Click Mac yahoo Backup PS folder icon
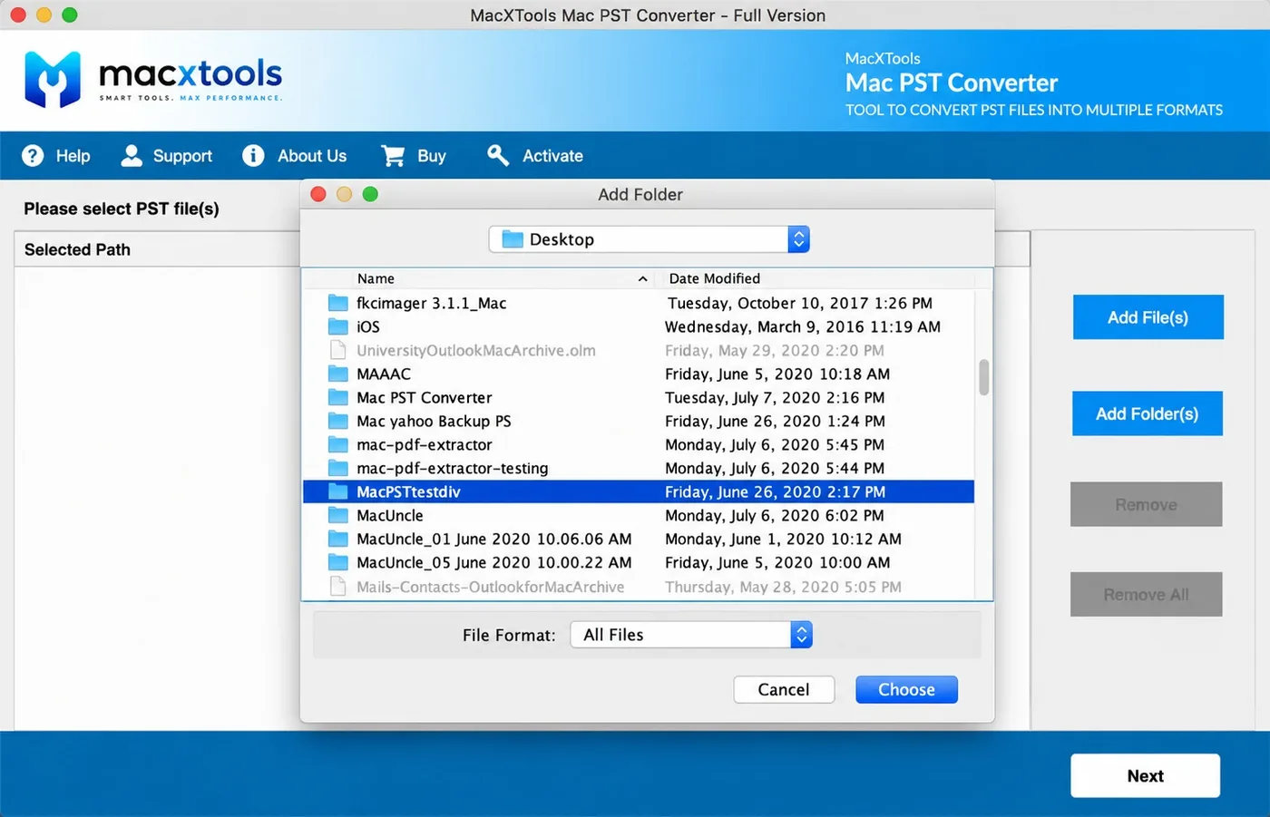This screenshot has width=1270, height=817. coord(338,421)
